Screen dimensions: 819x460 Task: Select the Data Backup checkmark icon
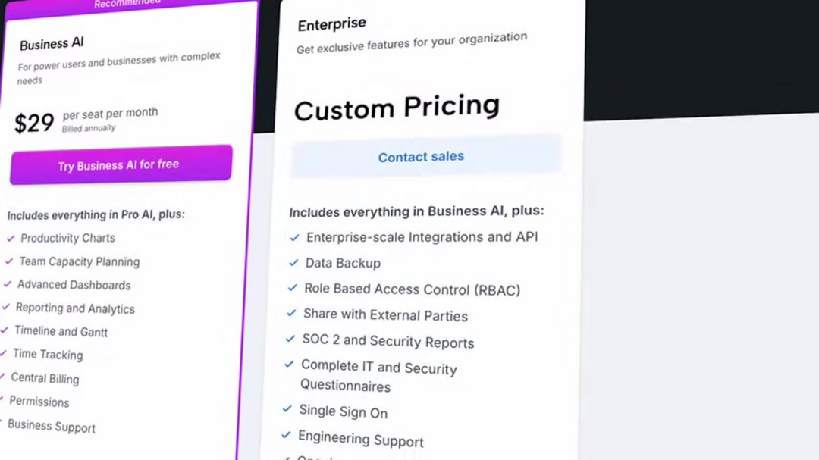click(x=293, y=263)
